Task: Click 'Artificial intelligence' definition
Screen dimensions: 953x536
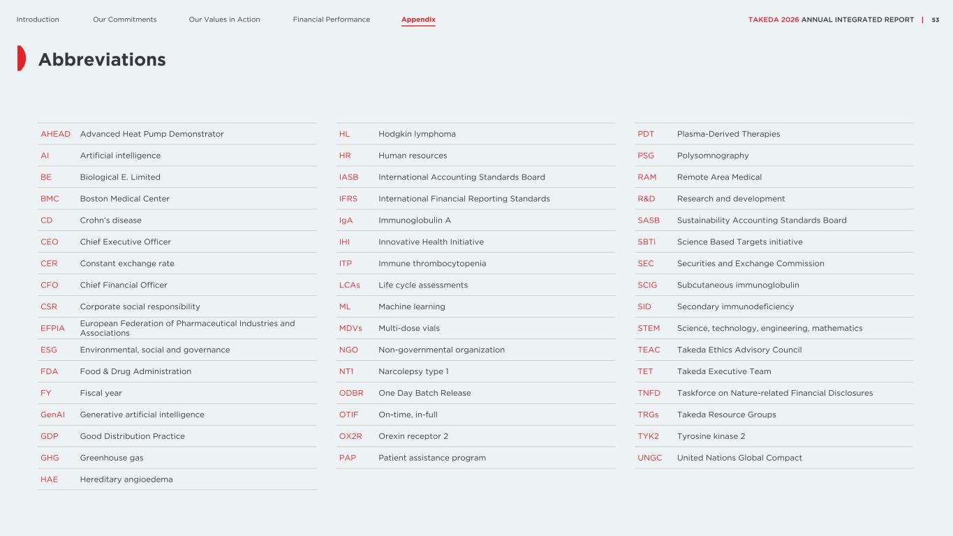Action: point(120,156)
